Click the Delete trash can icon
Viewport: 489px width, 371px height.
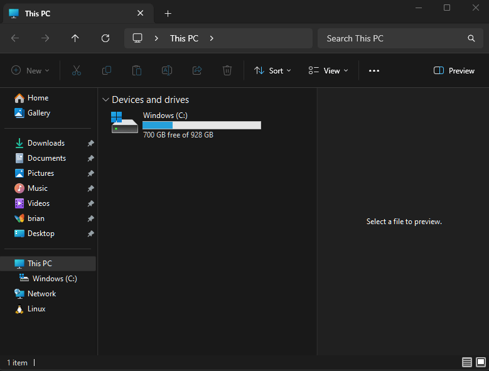click(227, 70)
